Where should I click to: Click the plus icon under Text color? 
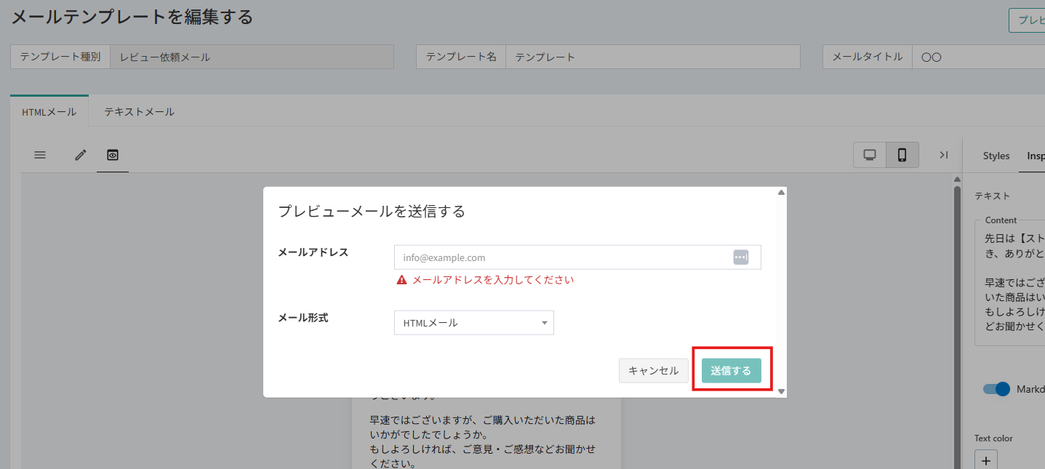986,460
